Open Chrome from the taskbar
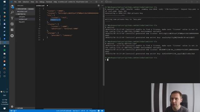This screenshot has height=112, width=200. pos(4,12)
